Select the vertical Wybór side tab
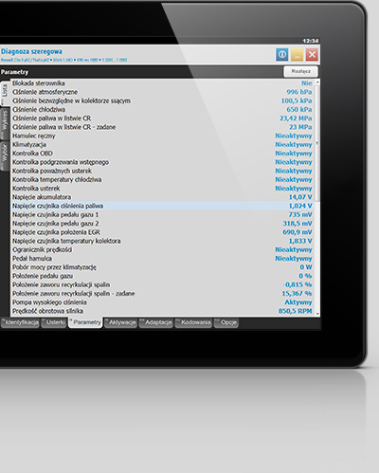This screenshot has height=473, width=379. click(x=5, y=156)
